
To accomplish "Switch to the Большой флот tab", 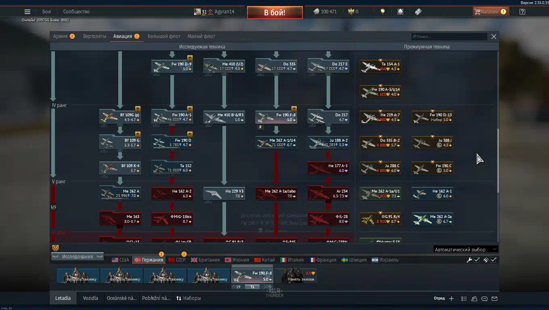I will tap(164, 36).
